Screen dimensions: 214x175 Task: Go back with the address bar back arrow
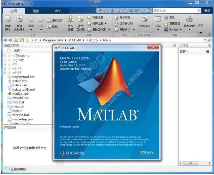point(5,40)
